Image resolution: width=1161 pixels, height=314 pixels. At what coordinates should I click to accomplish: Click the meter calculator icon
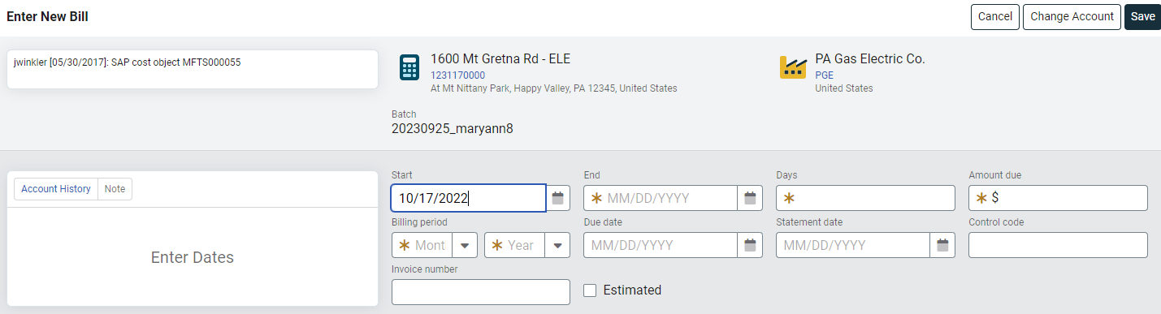[409, 67]
